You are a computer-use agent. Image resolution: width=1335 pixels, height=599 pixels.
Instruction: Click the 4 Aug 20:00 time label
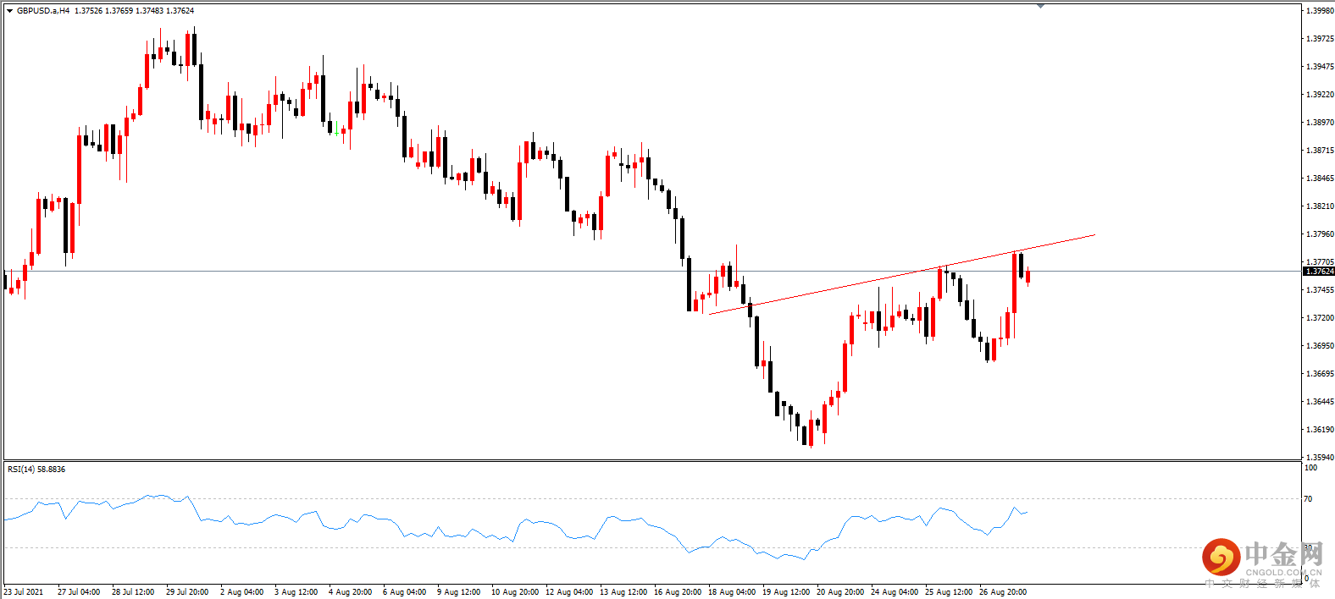350,592
